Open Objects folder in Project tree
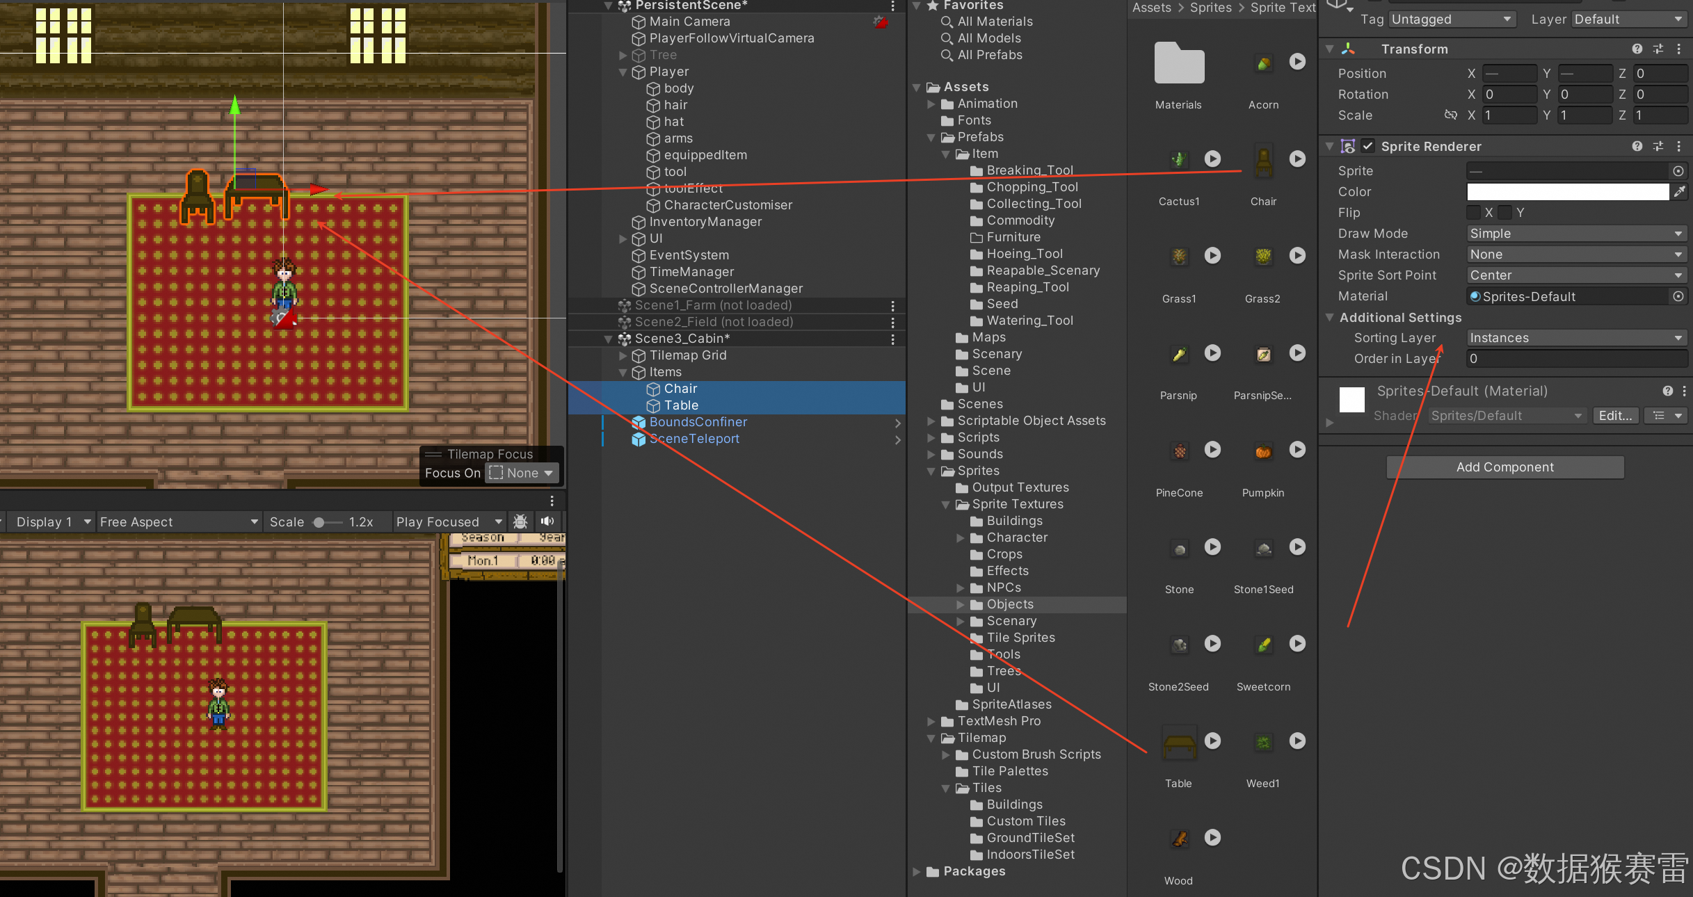Screen dimensions: 1693x897 [x=1010, y=604]
